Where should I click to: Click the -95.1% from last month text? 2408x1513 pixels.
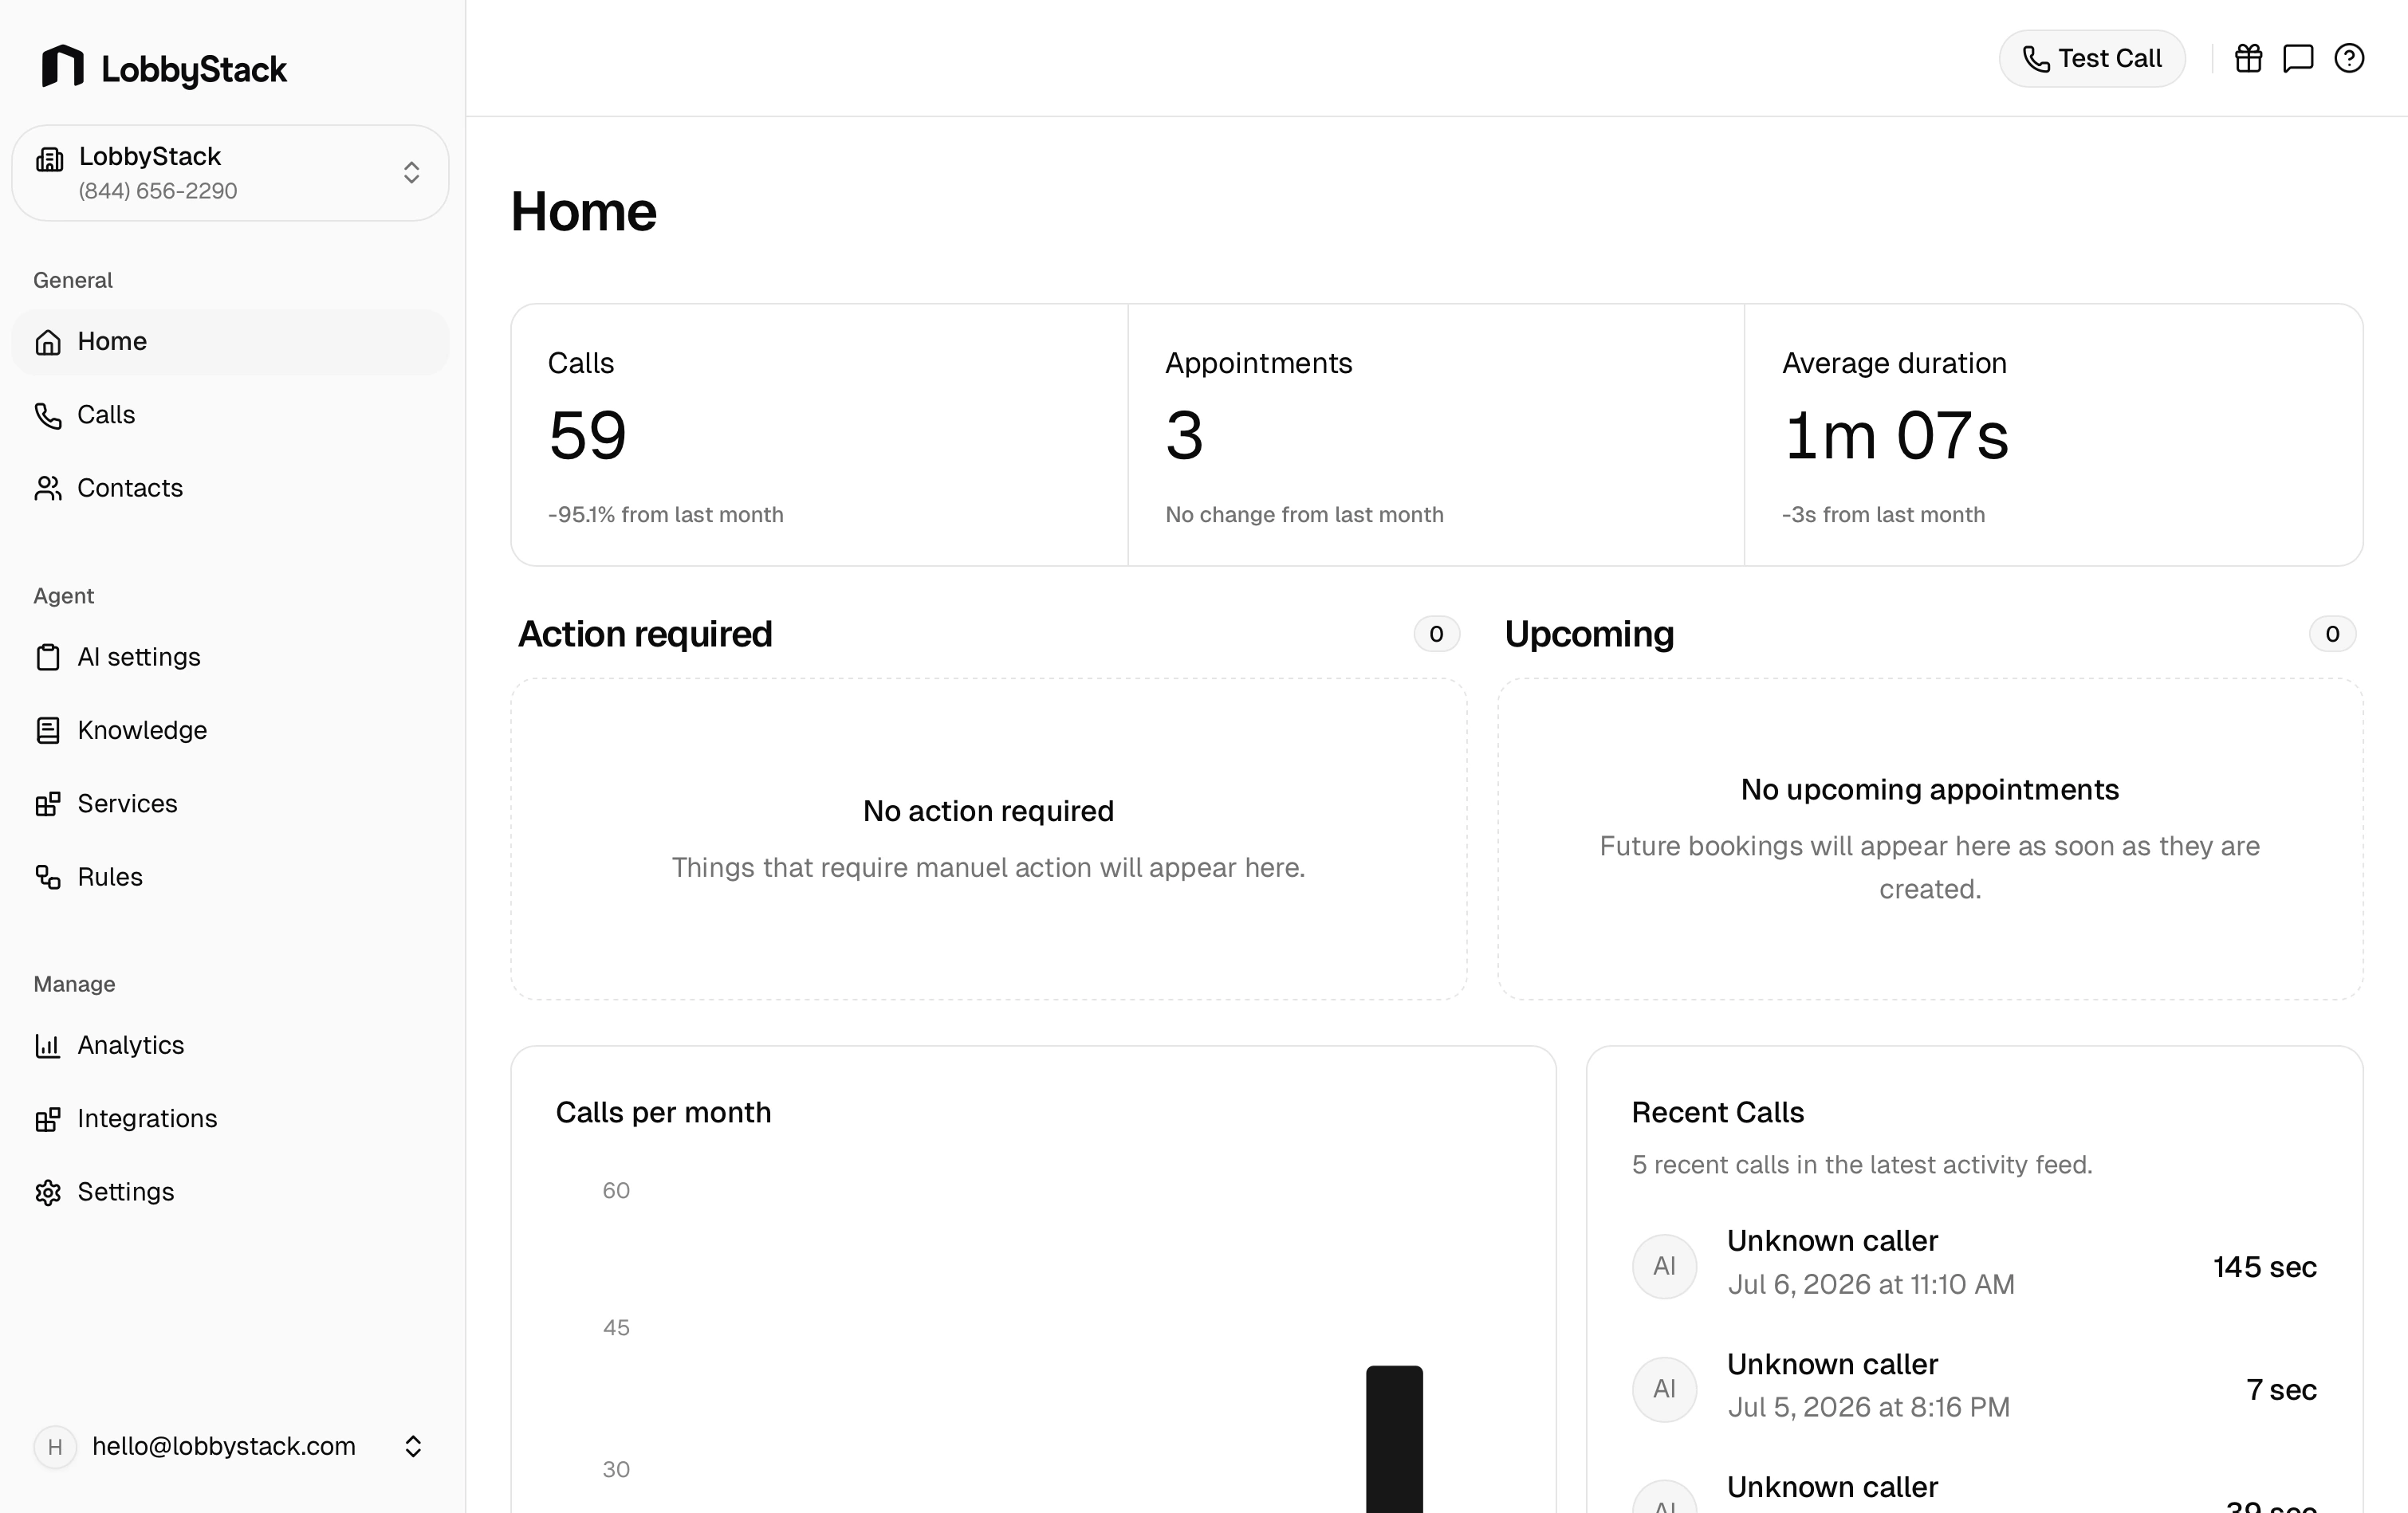click(x=666, y=515)
